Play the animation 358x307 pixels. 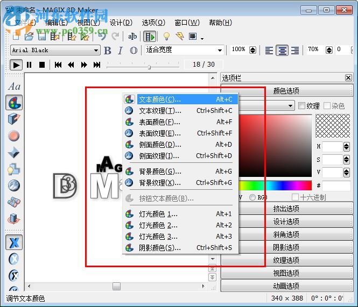(16, 65)
